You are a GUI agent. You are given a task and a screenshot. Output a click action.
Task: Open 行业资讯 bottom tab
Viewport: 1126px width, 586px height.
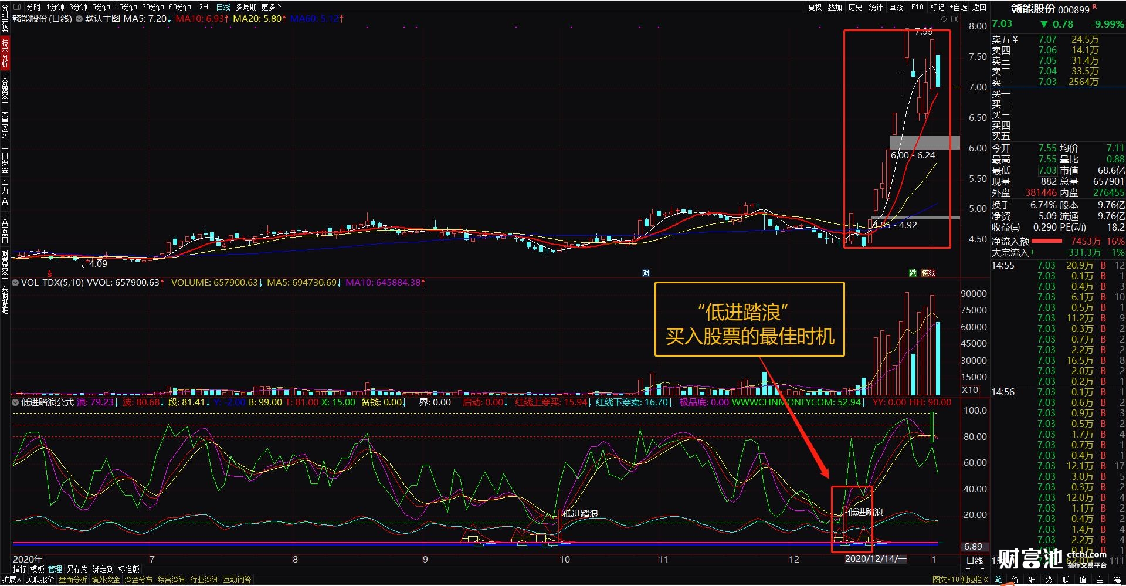coord(204,580)
